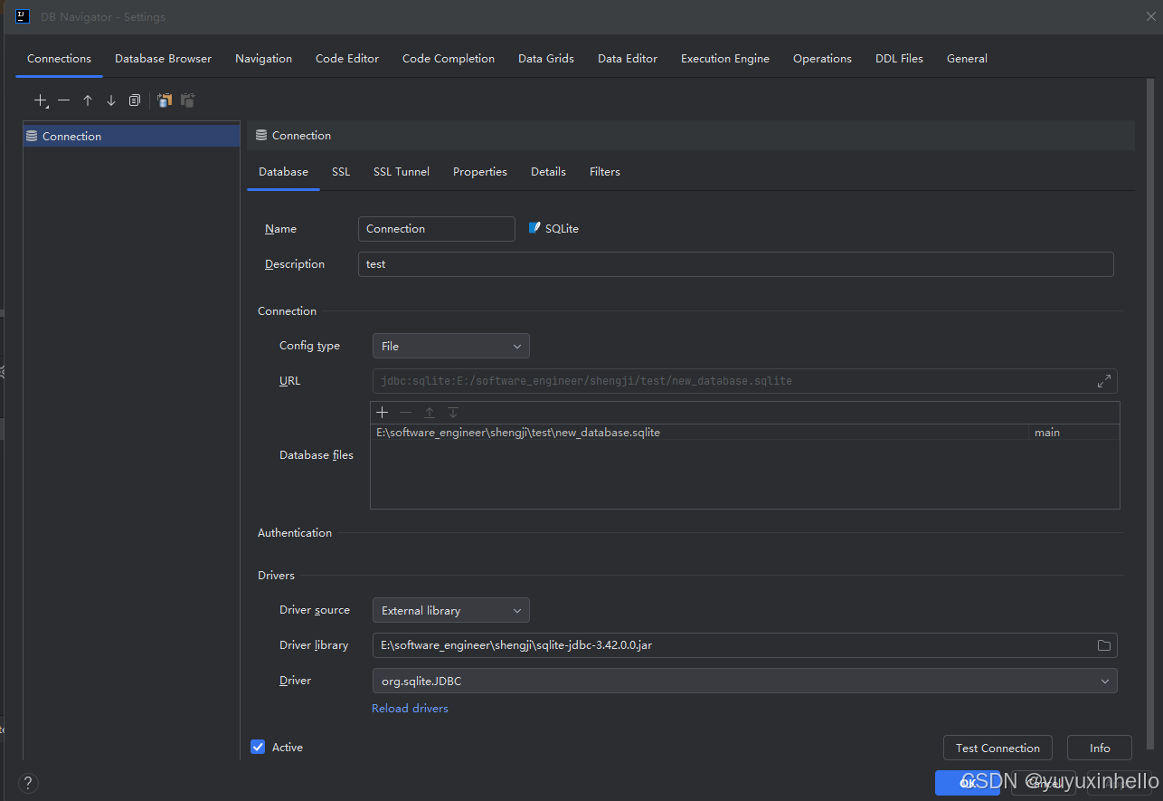The height and width of the screenshot is (801, 1163).
Task: Browse for driver library via the folder icon
Action: [x=1103, y=644]
